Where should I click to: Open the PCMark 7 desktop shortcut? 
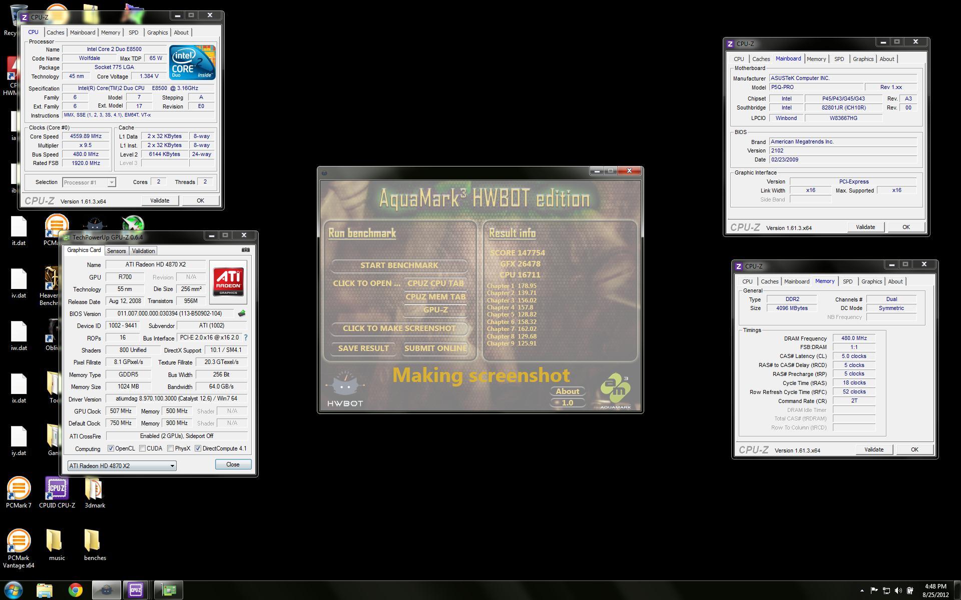[x=19, y=492]
